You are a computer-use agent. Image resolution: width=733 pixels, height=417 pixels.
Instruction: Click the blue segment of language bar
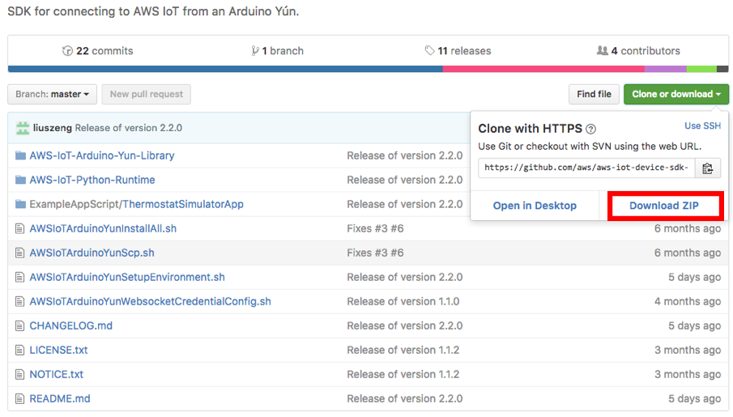225,69
